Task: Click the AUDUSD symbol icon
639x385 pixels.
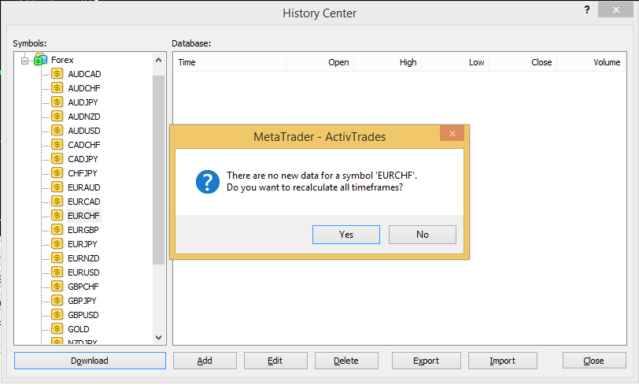Action: coord(57,130)
